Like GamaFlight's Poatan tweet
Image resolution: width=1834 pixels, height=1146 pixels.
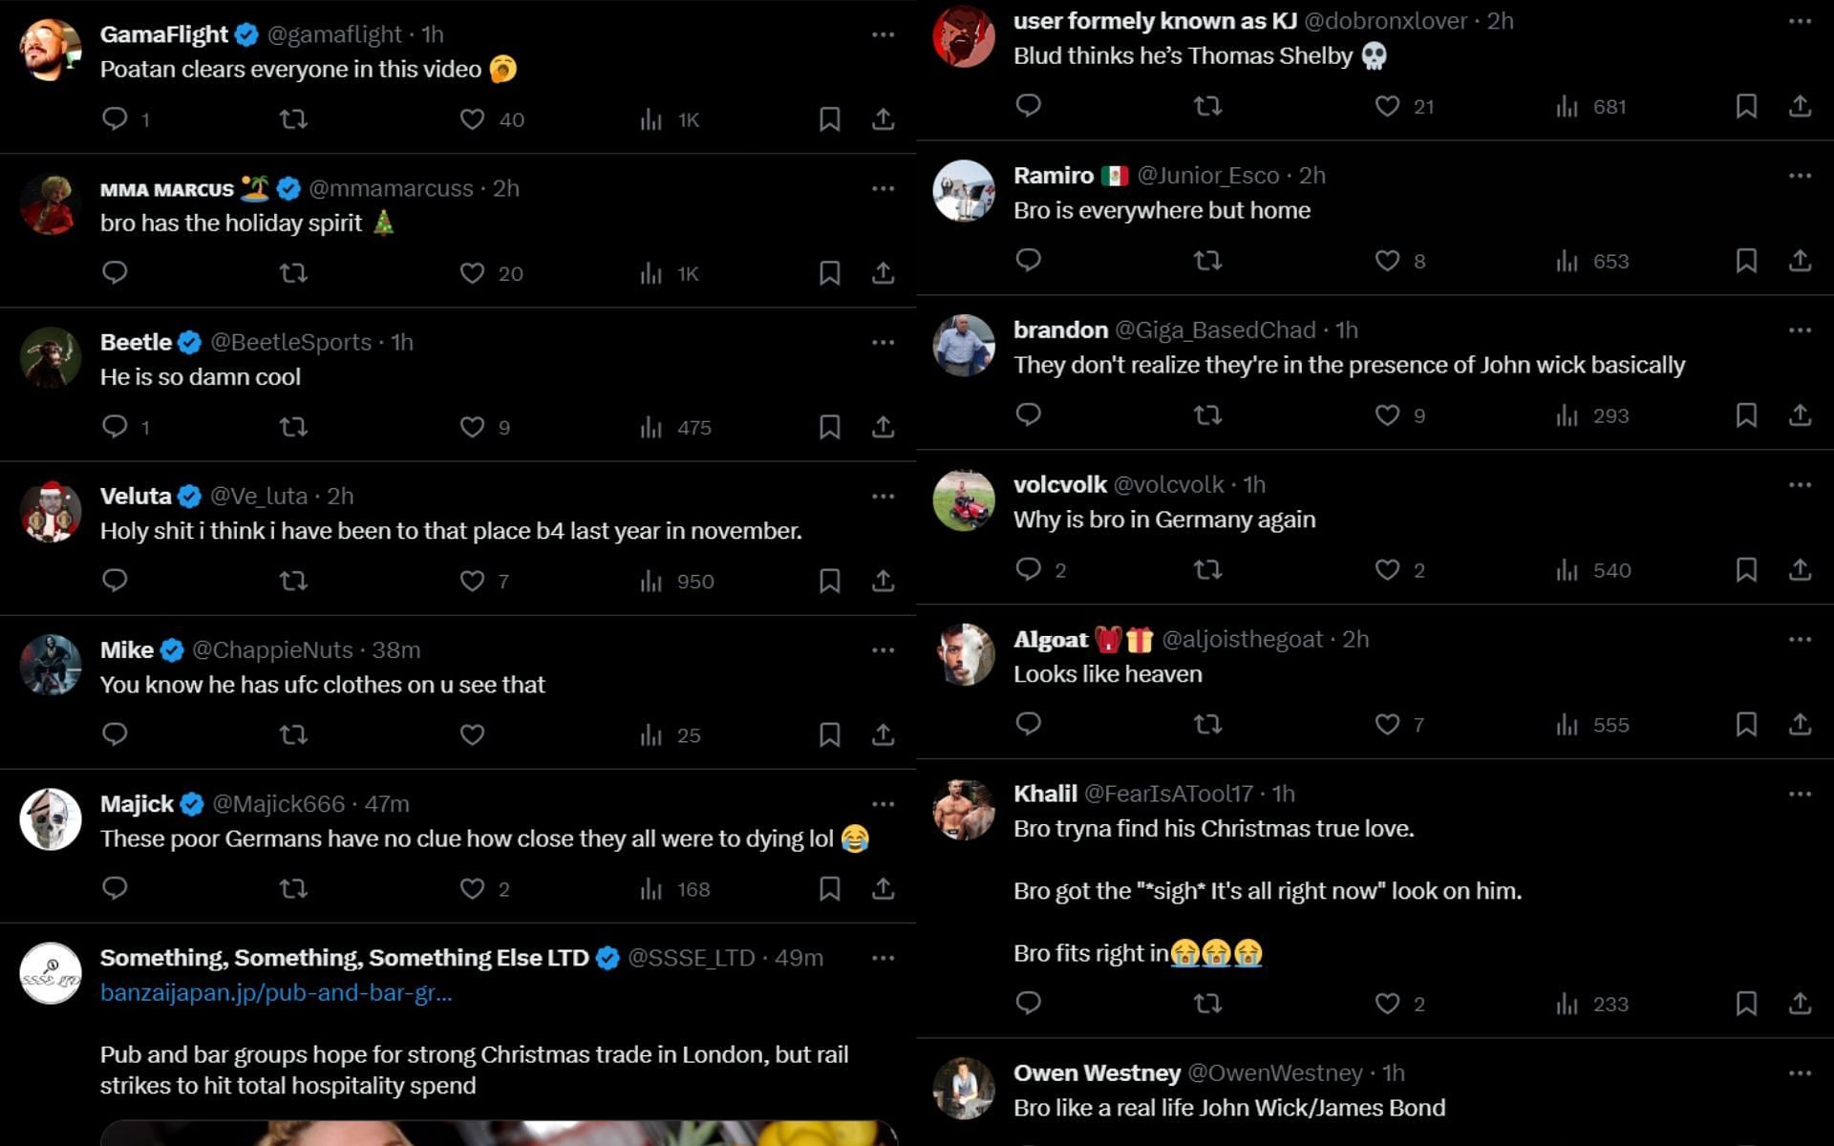472,119
